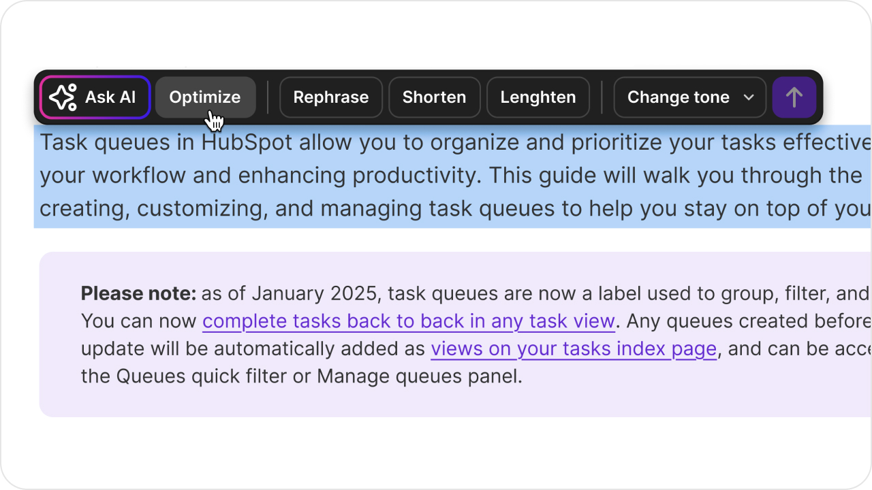Open the Change tone dropdown
Image resolution: width=872 pixels, height=490 pixels.
pyautogui.click(x=689, y=97)
